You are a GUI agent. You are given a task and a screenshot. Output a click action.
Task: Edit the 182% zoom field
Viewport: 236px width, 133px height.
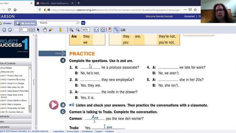pyautogui.click(x=85, y=30)
